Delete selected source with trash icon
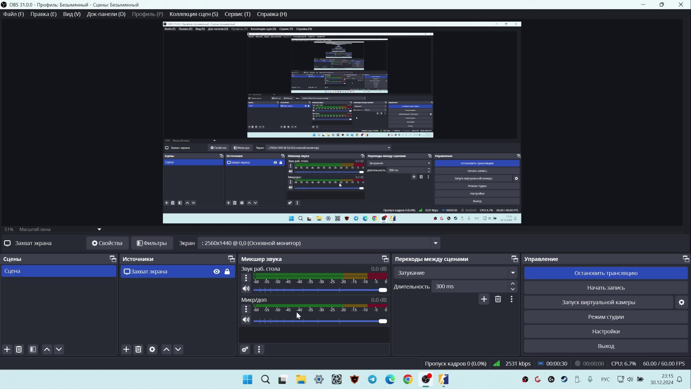The height and width of the screenshot is (389, 691). (138, 349)
